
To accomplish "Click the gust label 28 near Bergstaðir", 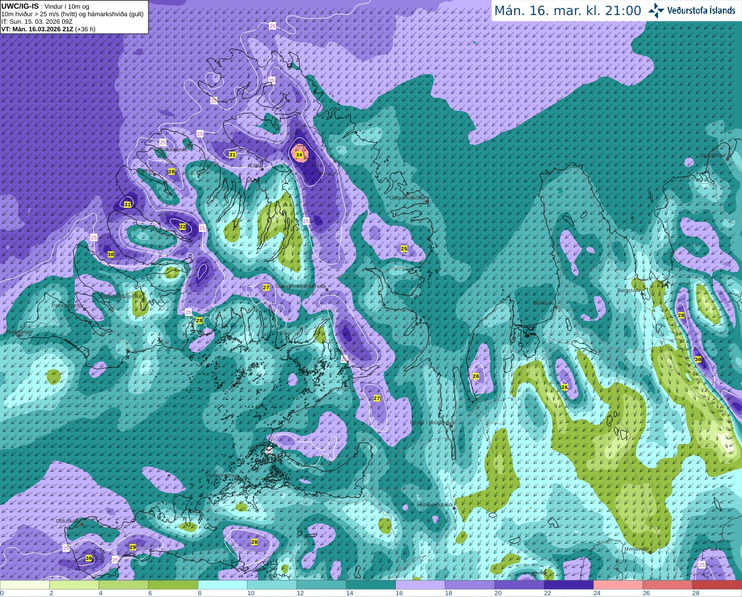I will click(682, 315).
